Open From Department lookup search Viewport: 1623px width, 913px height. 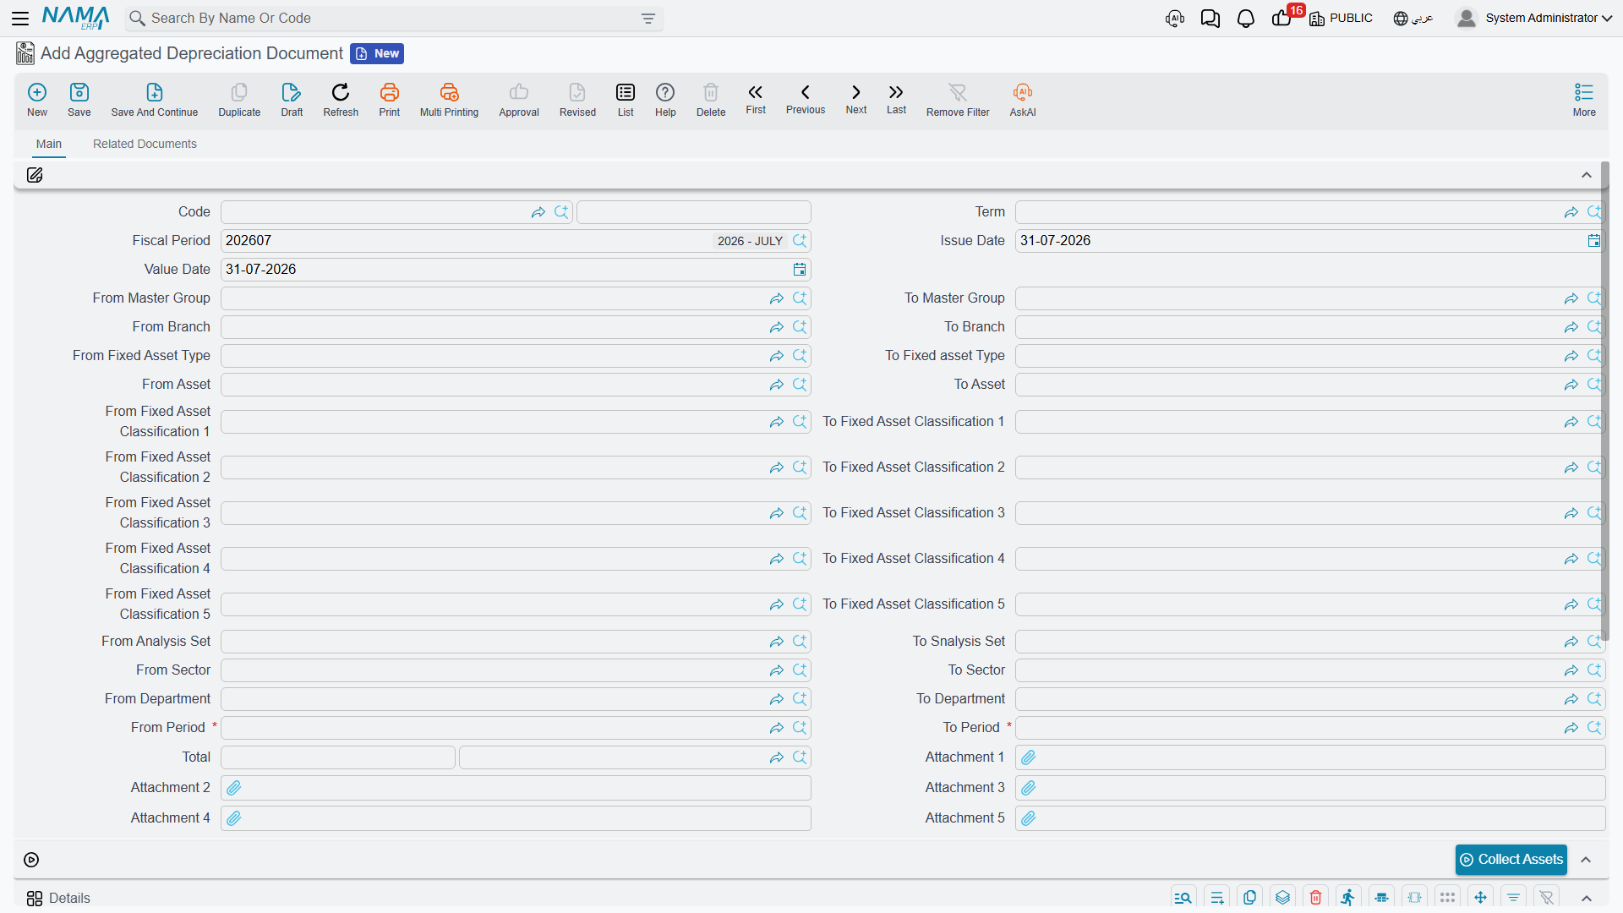(800, 699)
